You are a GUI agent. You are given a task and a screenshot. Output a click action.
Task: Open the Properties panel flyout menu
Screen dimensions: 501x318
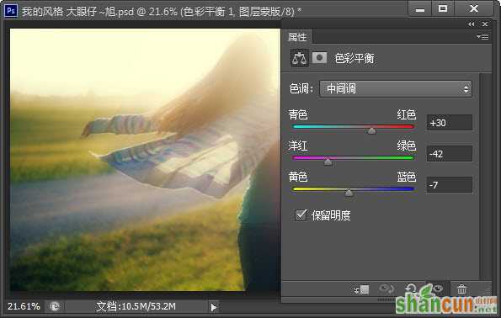pyautogui.click(x=482, y=37)
